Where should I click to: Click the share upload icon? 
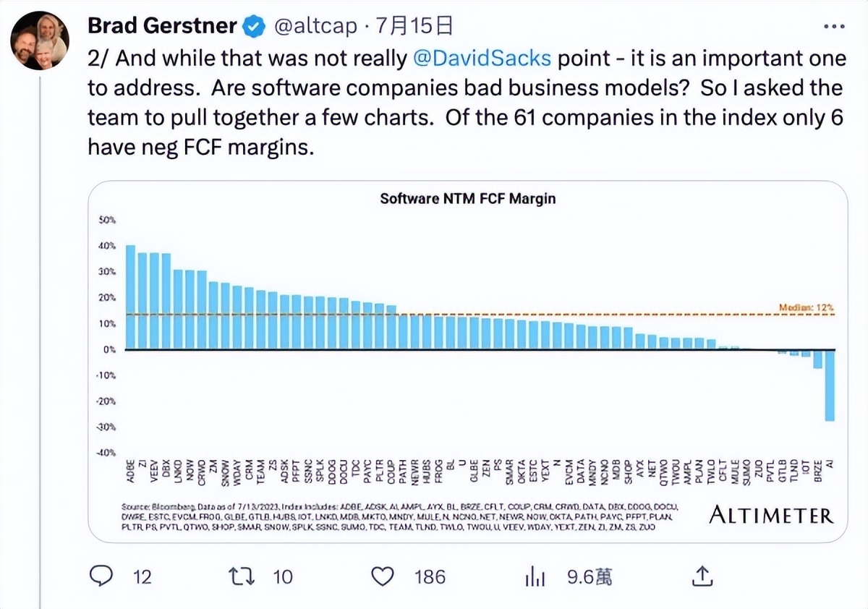700,576
